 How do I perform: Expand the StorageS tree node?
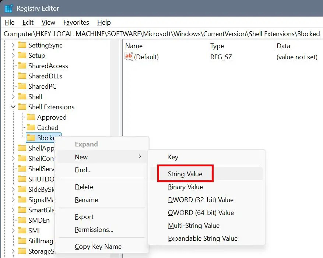(13, 251)
